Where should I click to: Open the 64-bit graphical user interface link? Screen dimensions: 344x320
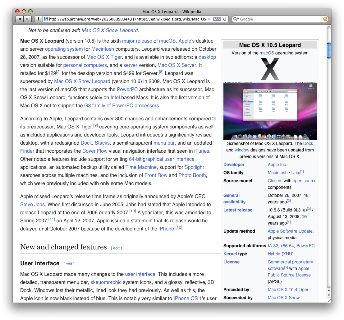162,159
